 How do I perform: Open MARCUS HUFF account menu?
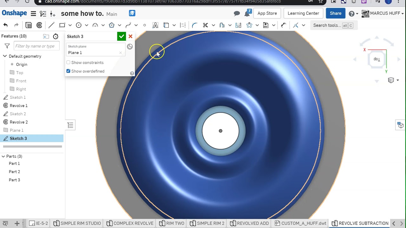383,13
